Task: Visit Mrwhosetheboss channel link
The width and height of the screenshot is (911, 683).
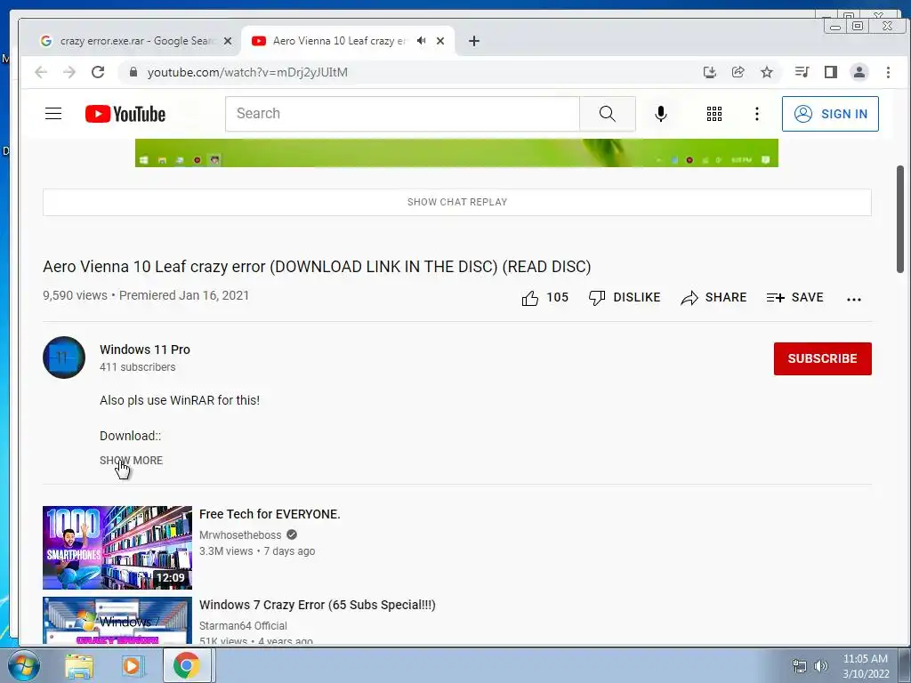Action: pyautogui.click(x=240, y=534)
